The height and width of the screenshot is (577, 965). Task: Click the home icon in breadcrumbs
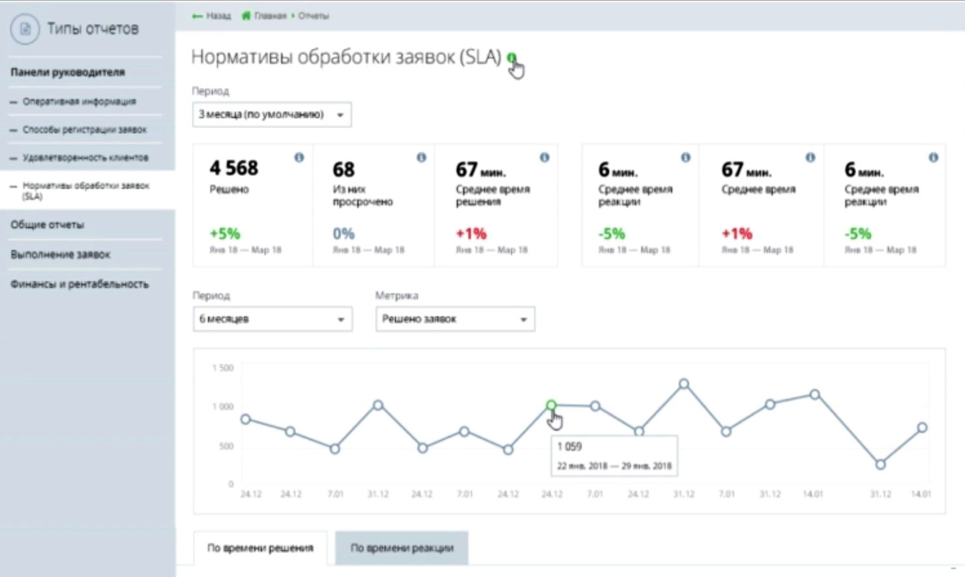(x=246, y=16)
